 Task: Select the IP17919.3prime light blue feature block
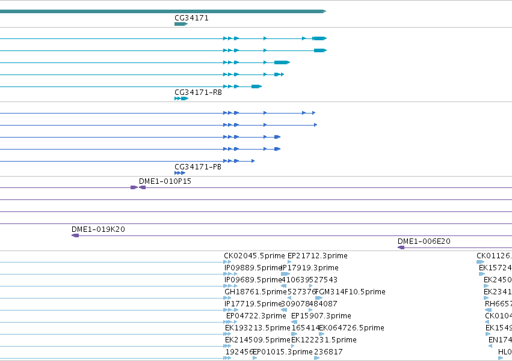285,274
